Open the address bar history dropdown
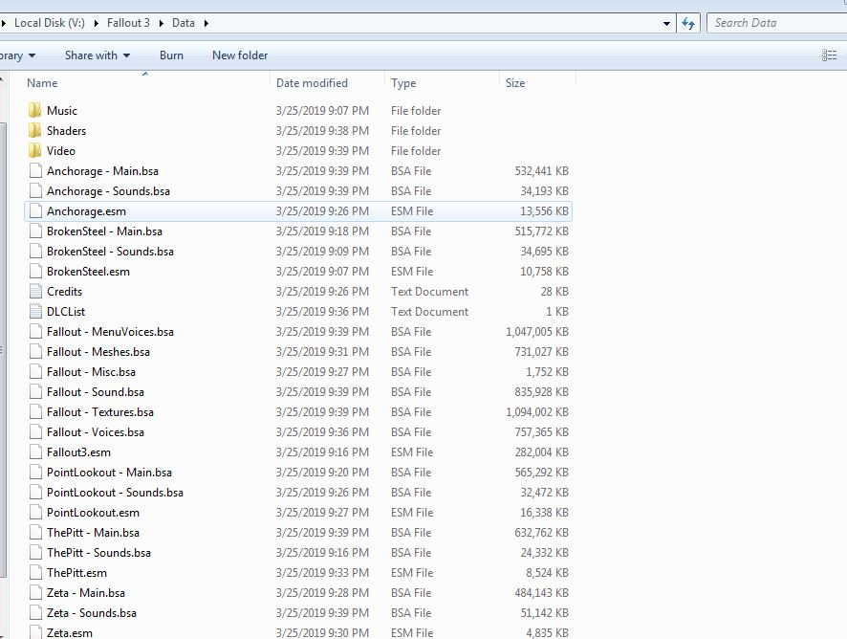The image size is (847, 639). point(666,23)
